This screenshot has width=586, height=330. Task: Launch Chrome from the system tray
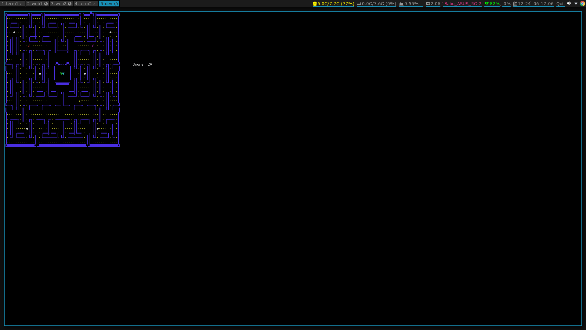582,4
